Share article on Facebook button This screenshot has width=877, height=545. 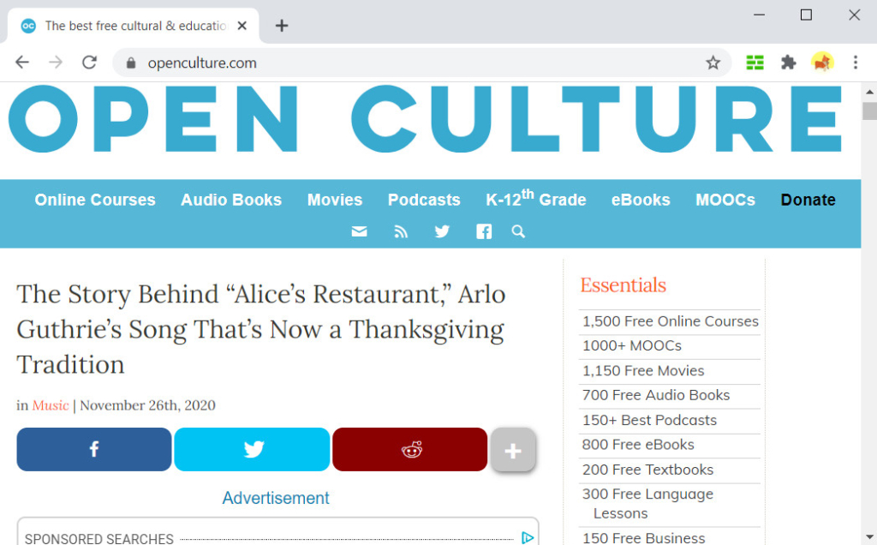94,449
